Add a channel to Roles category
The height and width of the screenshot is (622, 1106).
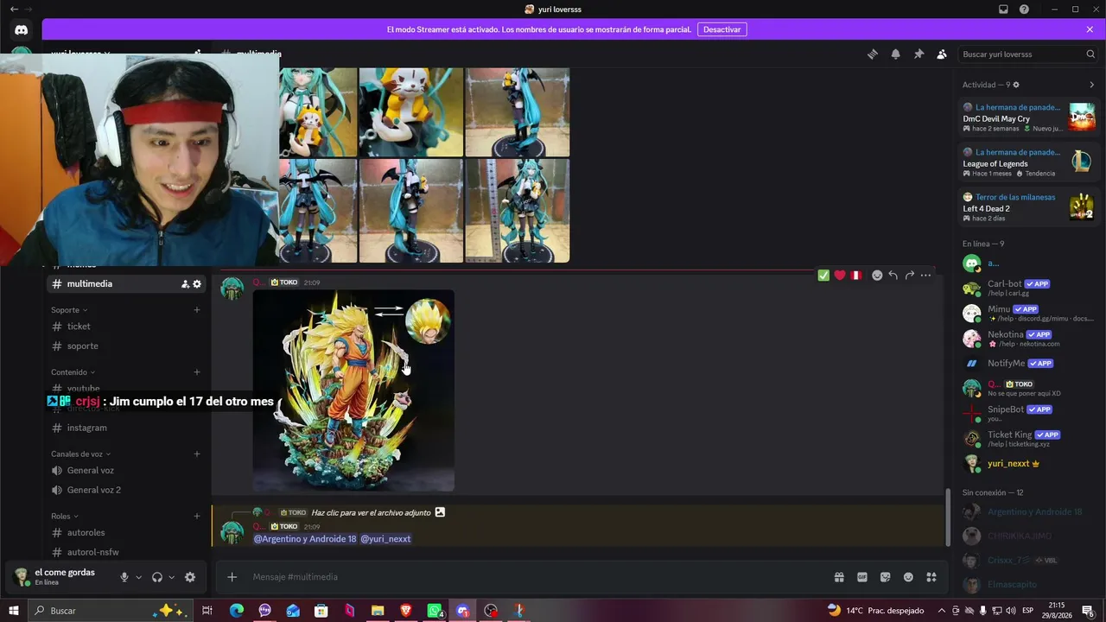197,517
